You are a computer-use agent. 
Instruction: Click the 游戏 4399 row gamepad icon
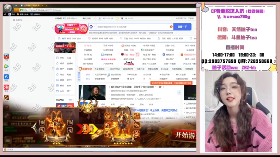pyautogui.click(x=57, y=80)
